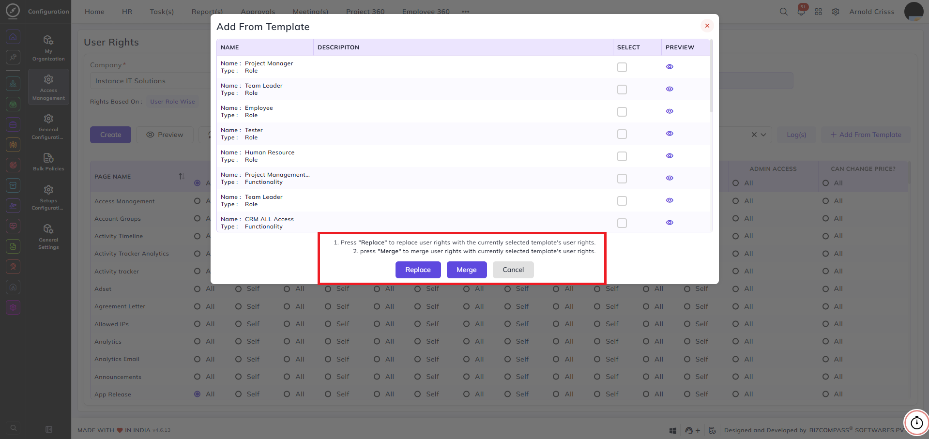Open the HR menu

tap(127, 12)
